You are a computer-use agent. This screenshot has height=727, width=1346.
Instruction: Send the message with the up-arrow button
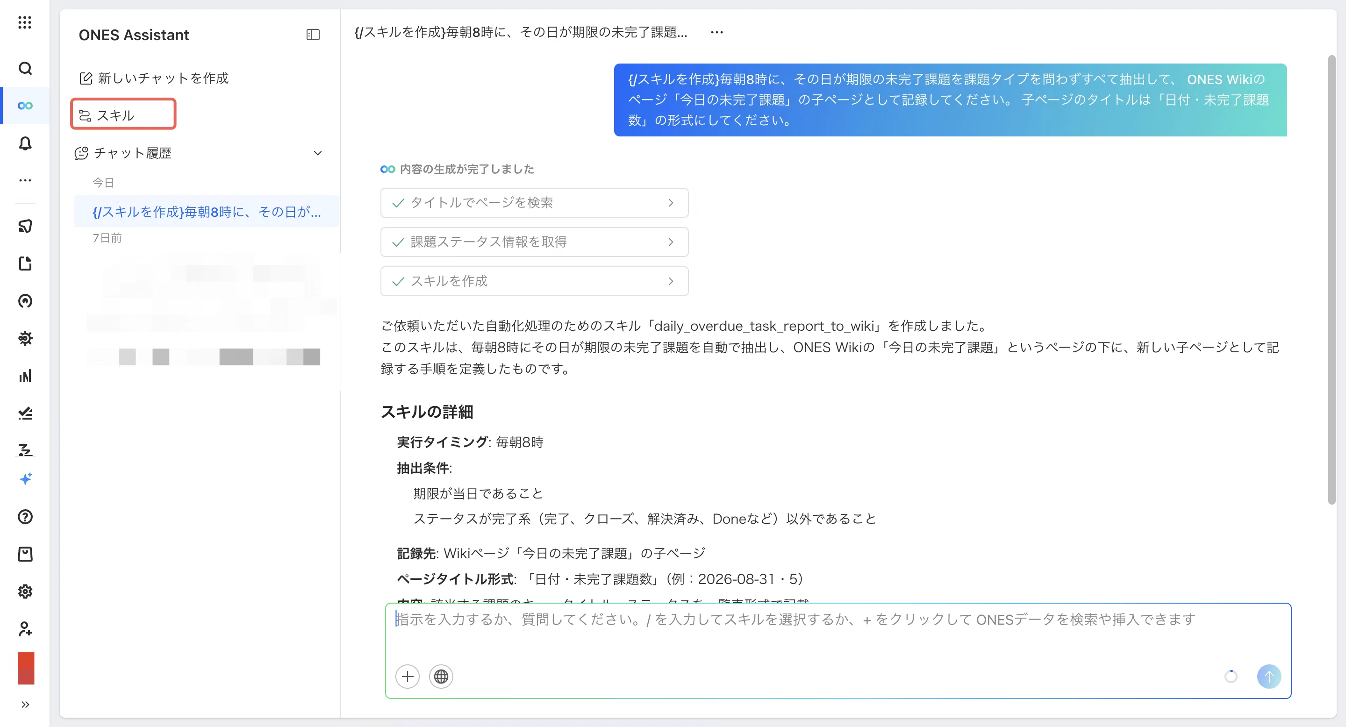[1269, 677]
